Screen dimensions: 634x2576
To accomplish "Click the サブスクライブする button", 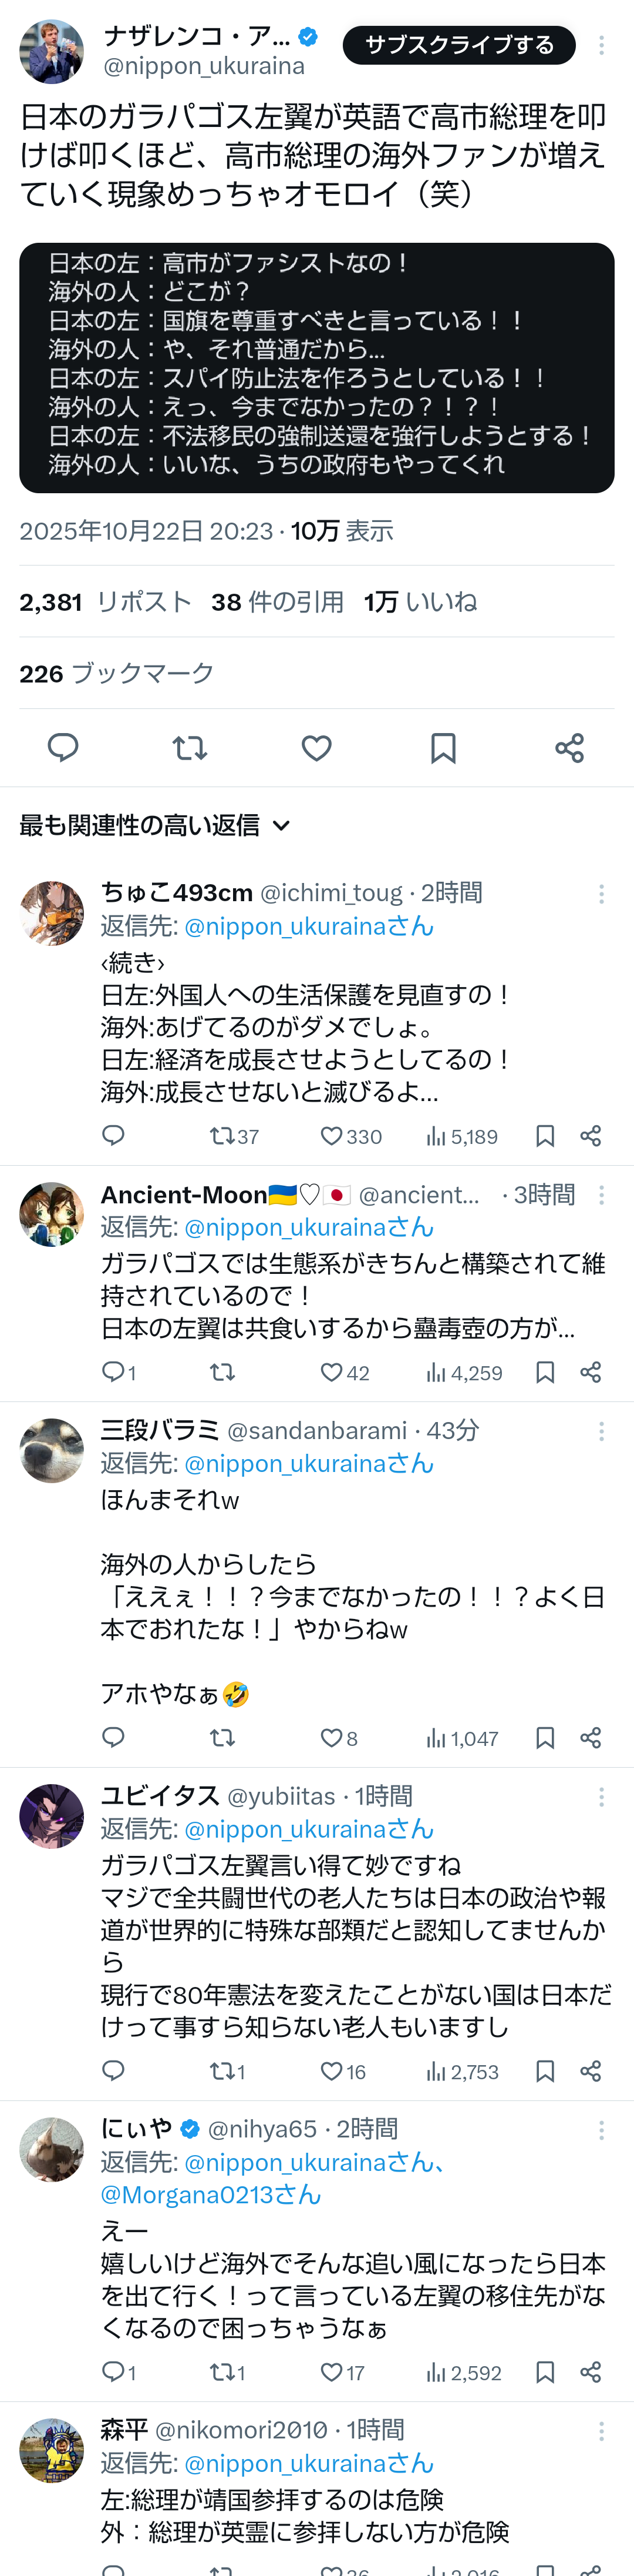I will point(458,45).
